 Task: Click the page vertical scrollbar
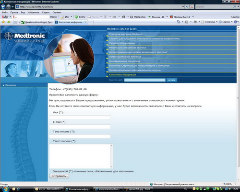click(238, 104)
